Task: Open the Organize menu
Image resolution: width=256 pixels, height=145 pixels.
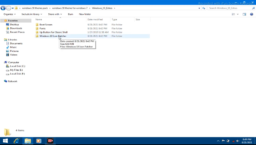Action: tap(10, 14)
